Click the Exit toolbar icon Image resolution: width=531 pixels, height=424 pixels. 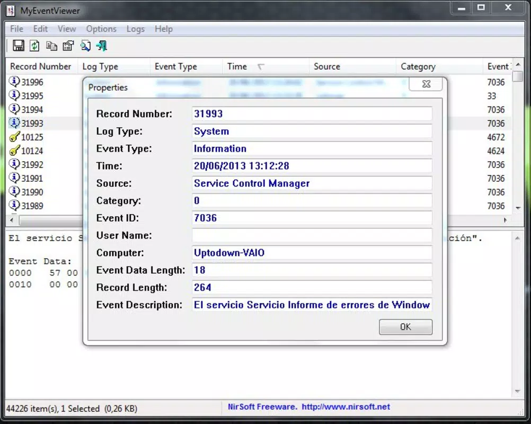point(102,46)
